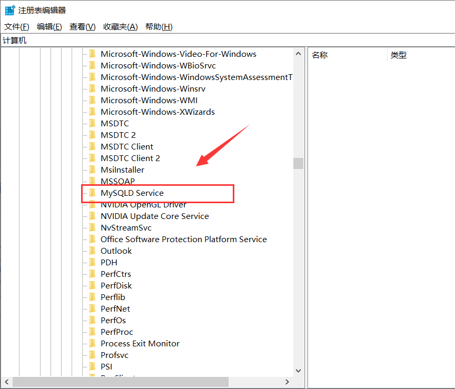Select the MySQLD Service key label
The image size is (455, 389).
(x=132, y=193)
